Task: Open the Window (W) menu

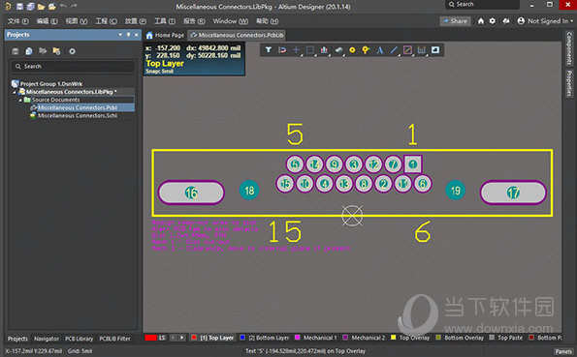Action: click(x=231, y=21)
